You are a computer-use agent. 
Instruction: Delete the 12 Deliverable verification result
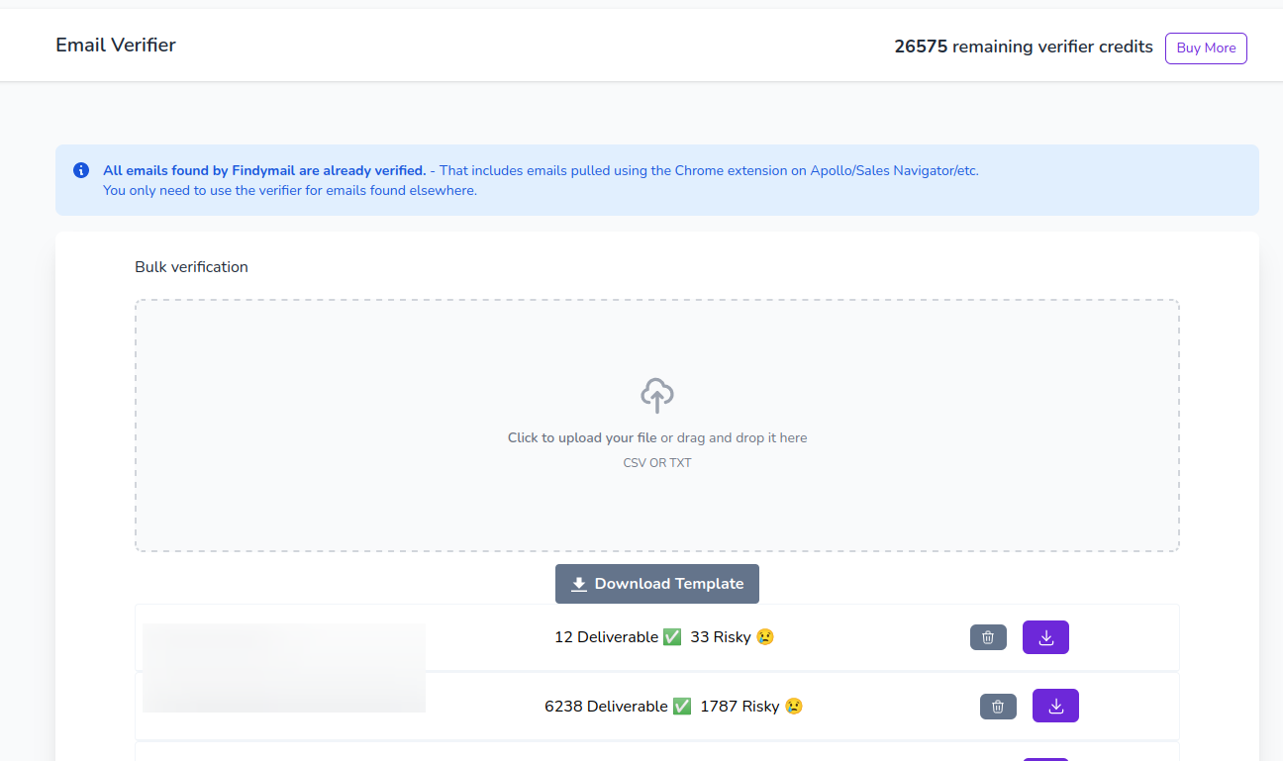(x=987, y=637)
